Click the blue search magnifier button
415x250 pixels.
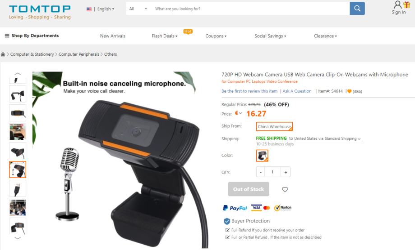click(x=357, y=9)
